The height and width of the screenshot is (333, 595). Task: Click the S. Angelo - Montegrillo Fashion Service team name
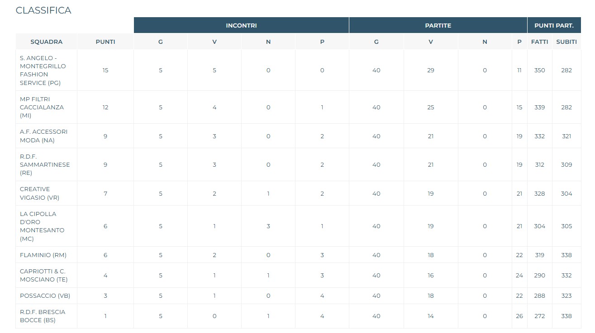click(x=43, y=70)
